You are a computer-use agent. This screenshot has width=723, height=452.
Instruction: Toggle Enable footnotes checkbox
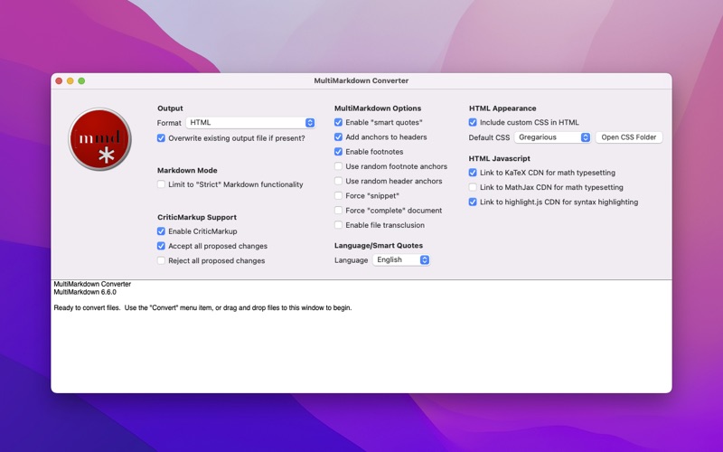pyautogui.click(x=338, y=152)
